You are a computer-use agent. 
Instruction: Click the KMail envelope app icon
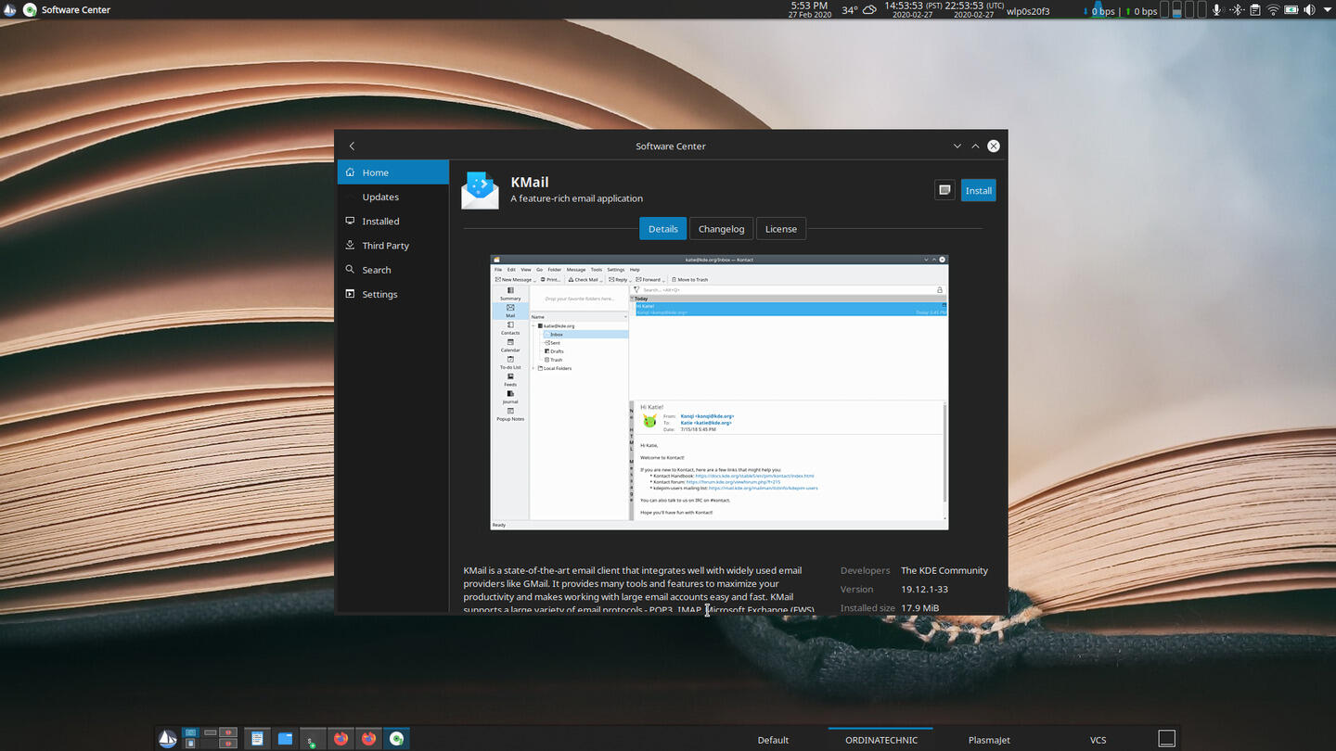tap(481, 190)
